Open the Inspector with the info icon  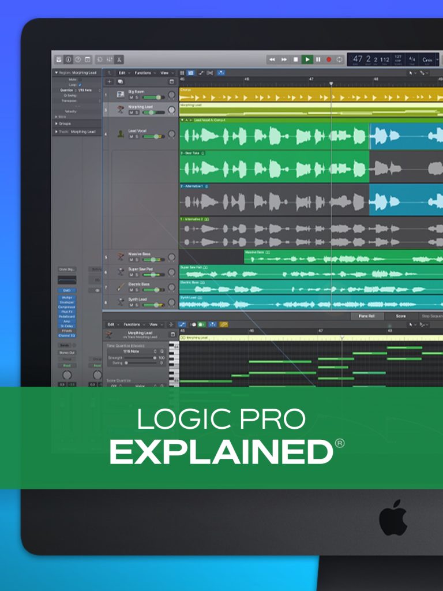68,59
